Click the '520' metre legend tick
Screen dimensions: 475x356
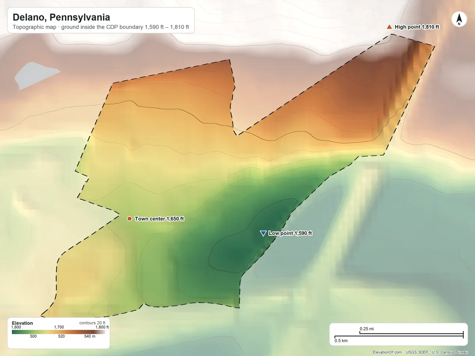[x=61, y=337]
